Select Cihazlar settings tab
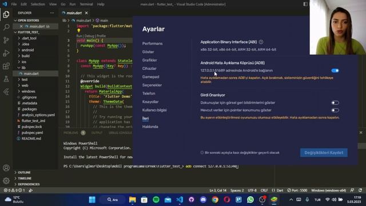366x206 pixels. coord(149,69)
